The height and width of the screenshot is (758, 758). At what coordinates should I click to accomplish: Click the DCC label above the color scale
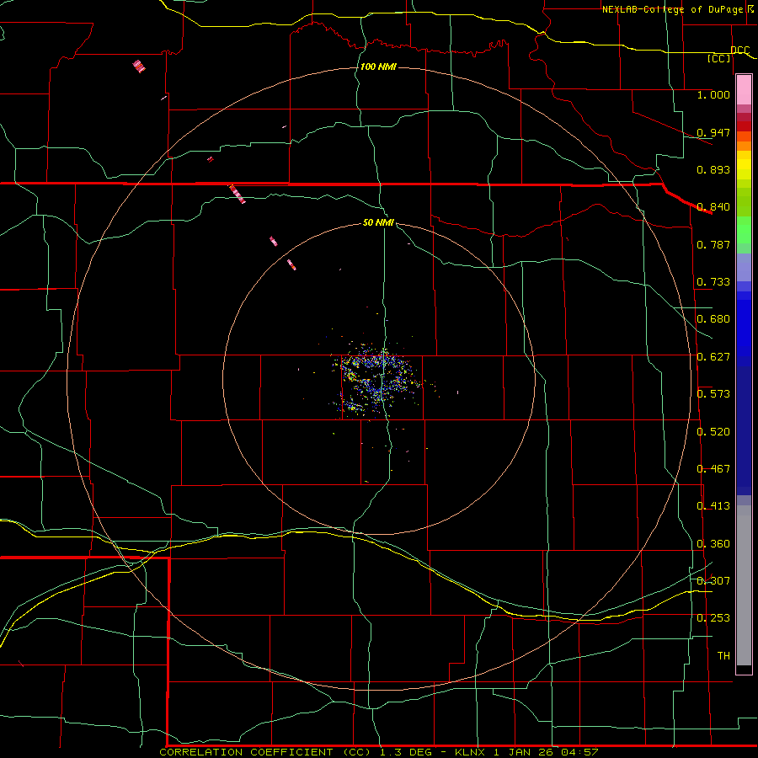pos(740,50)
